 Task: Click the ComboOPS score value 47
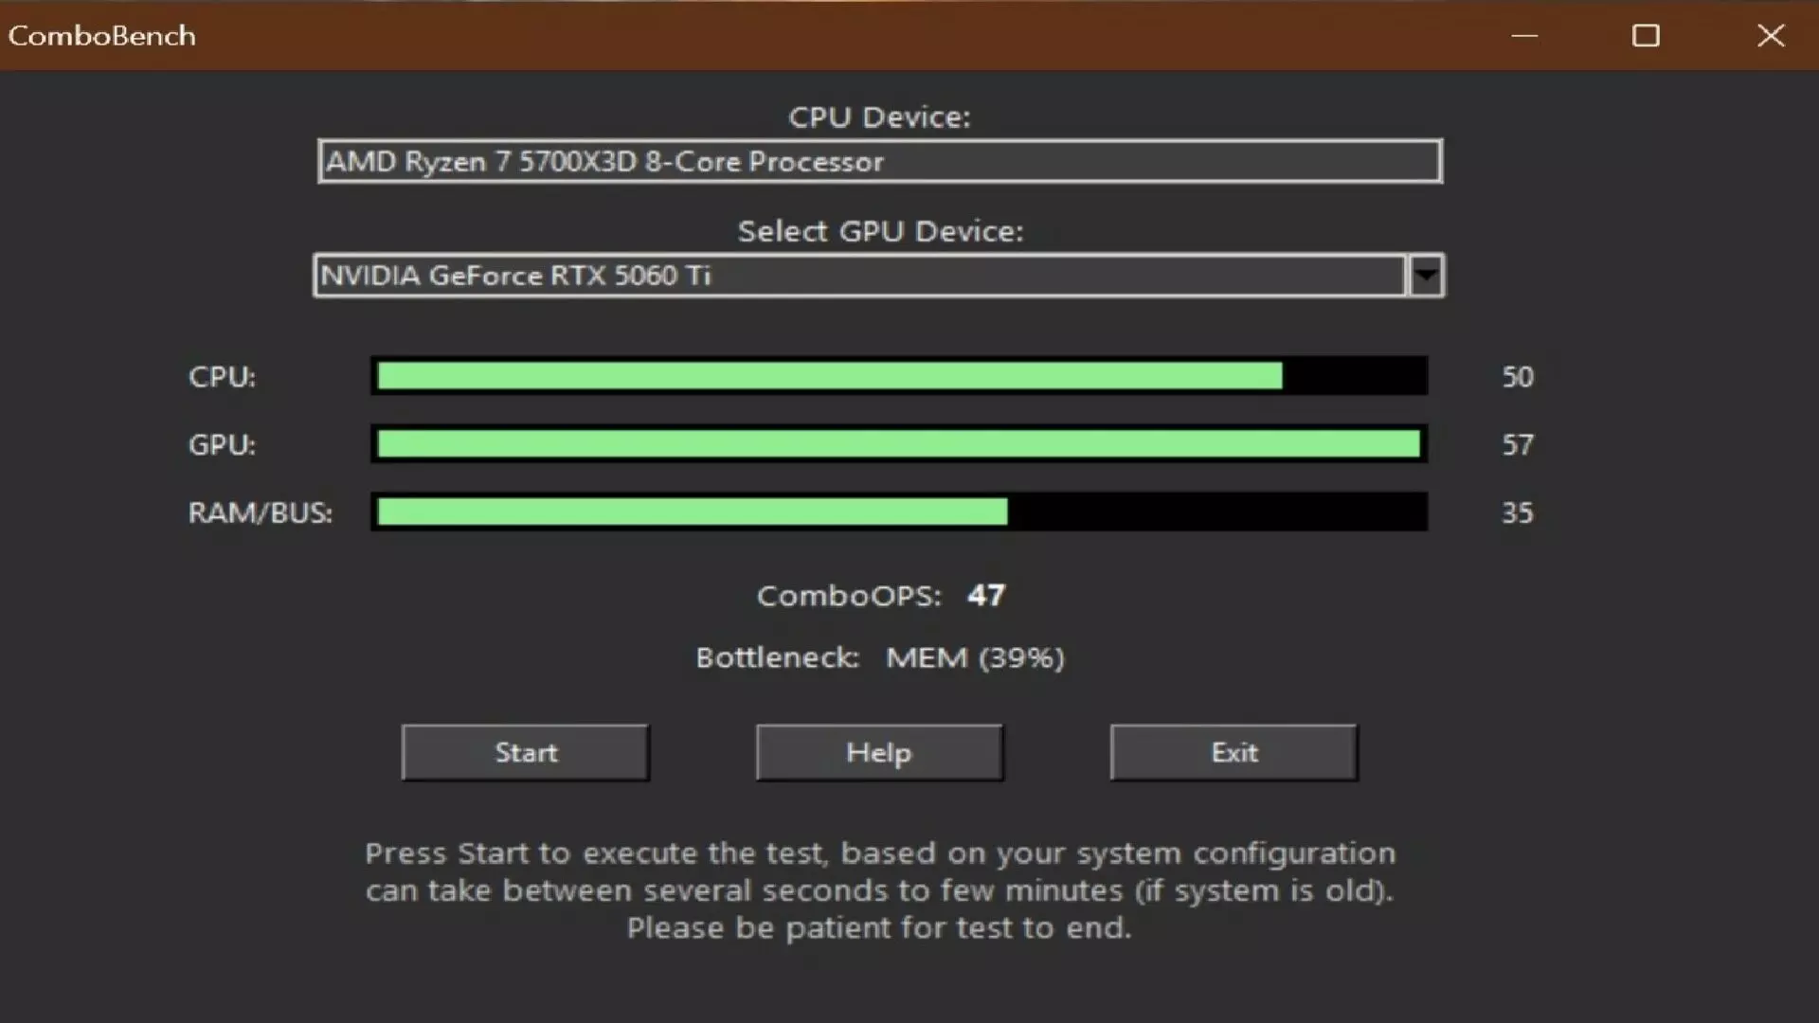[986, 596]
